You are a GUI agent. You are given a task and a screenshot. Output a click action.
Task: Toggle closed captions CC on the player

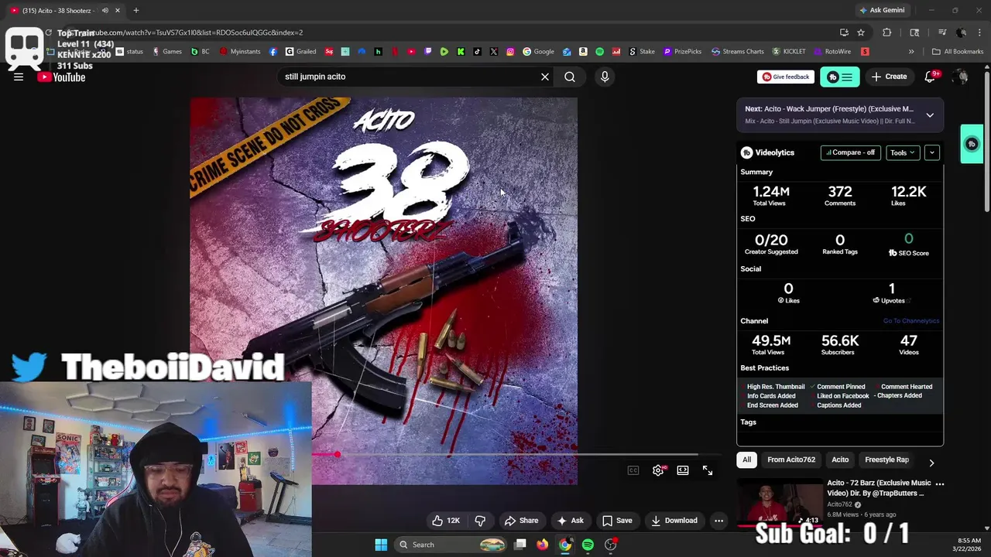tap(633, 470)
